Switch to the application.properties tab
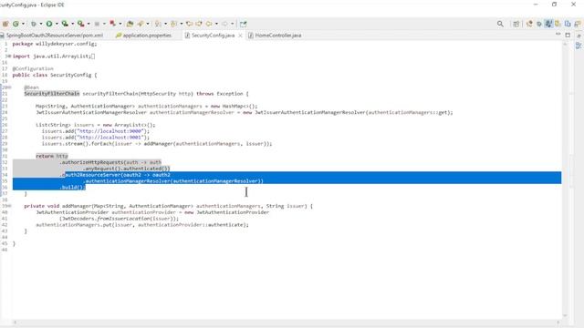The height and width of the screenshot is (328, 584). pyautogui.click(x=143, y=36)
